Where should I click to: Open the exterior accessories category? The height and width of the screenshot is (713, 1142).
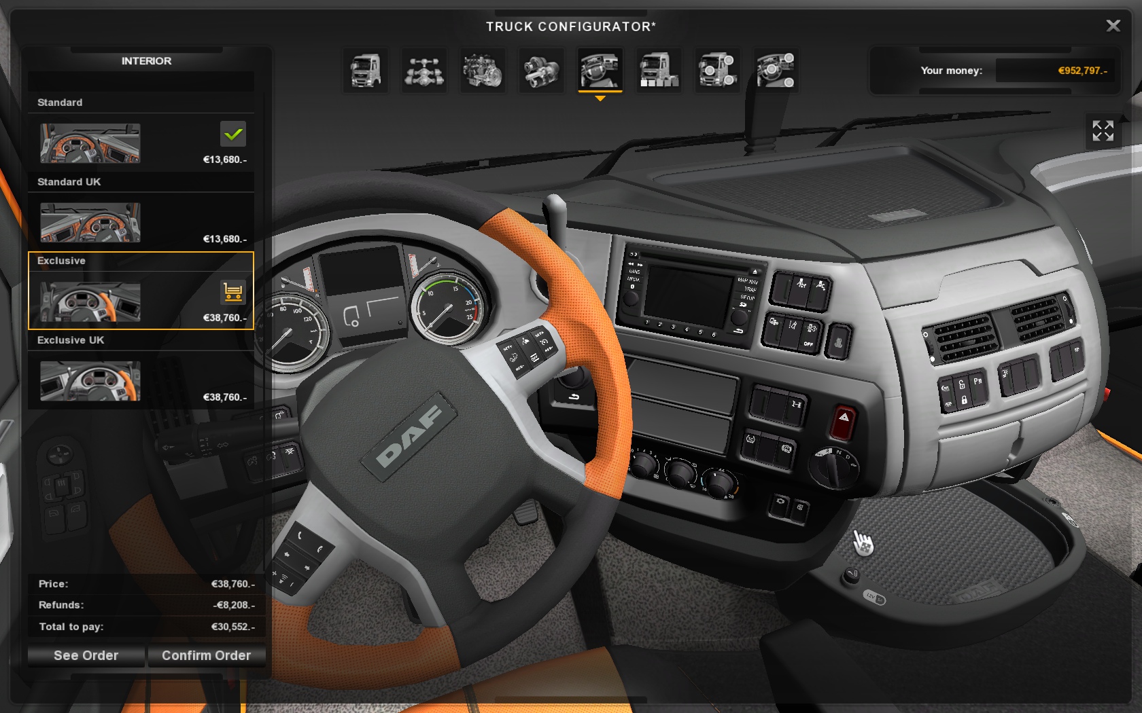click(717, 71)
